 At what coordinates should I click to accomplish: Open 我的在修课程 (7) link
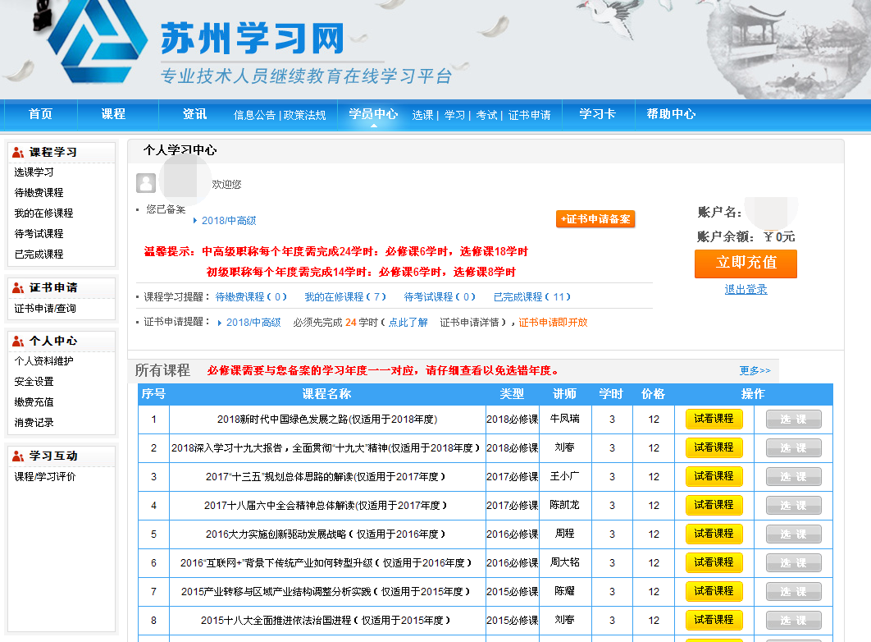coord(345,297)
